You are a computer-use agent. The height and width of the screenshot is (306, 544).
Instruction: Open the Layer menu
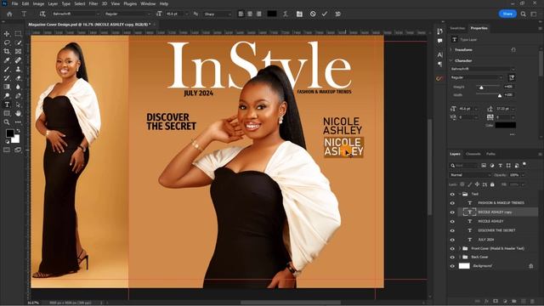pos(53,3)
